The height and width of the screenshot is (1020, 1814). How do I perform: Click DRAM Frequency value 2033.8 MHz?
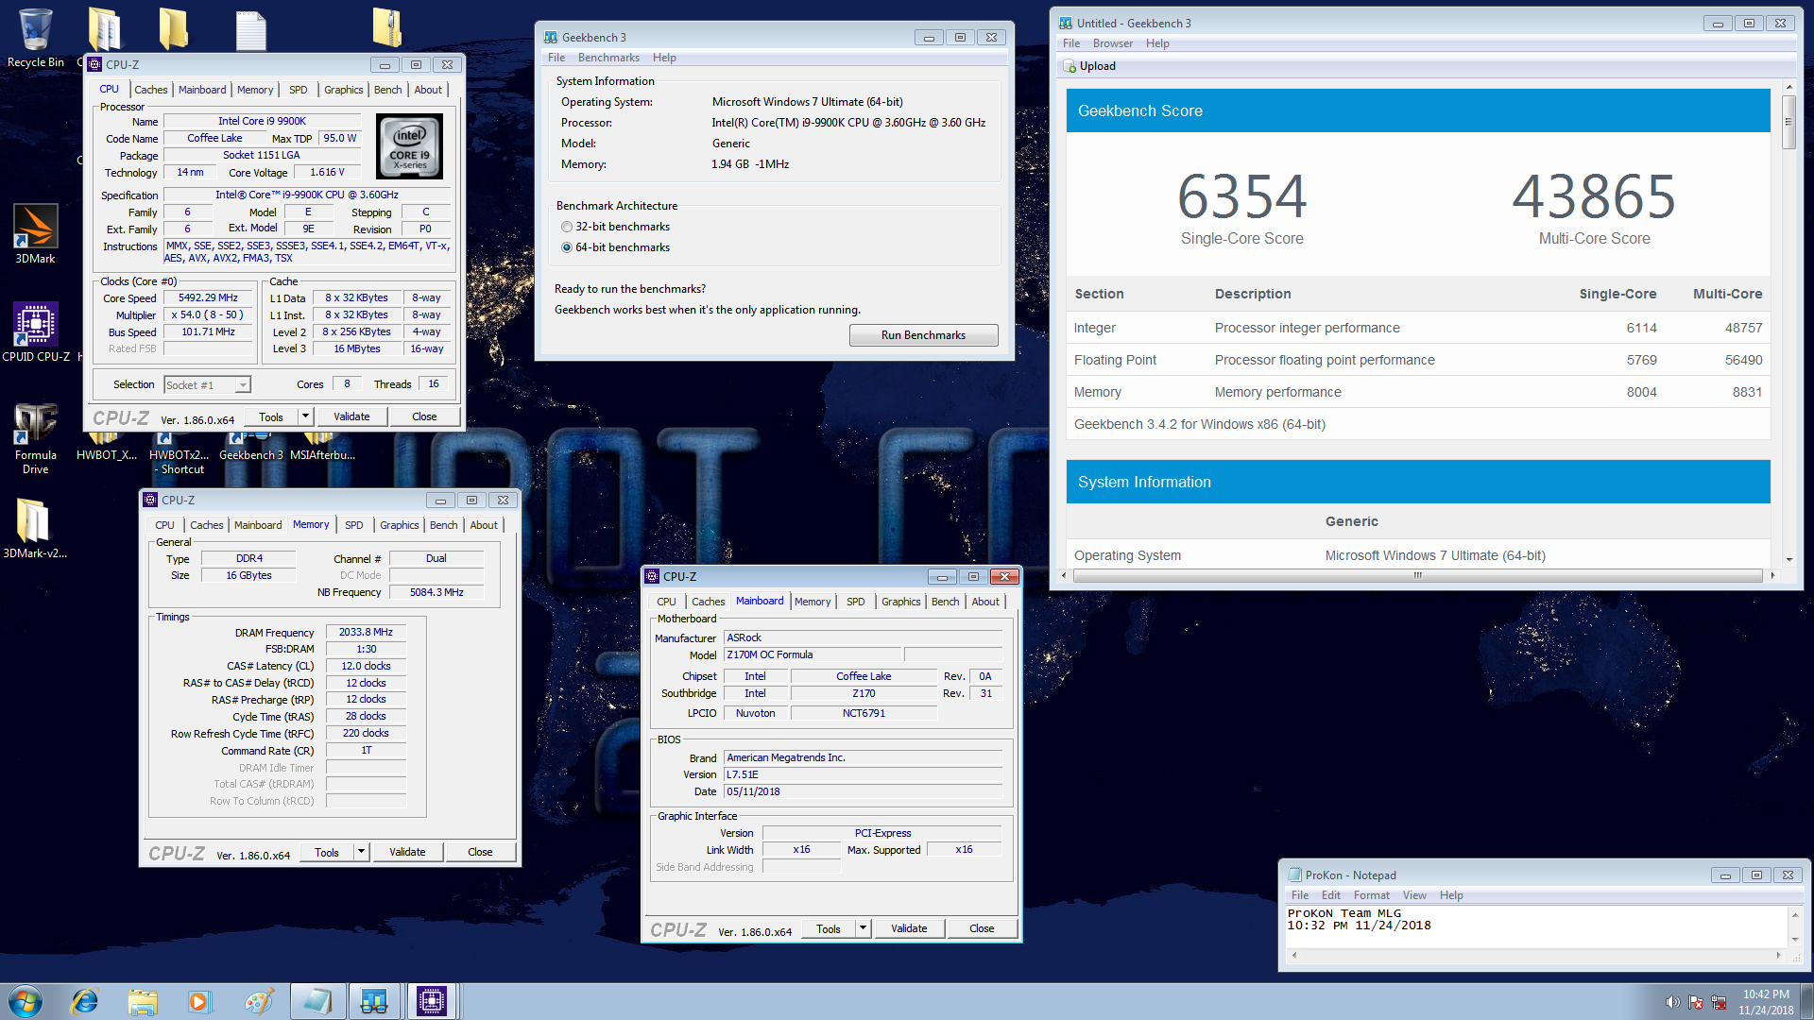(366, 632)
